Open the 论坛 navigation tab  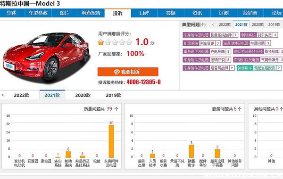tap(276, 13)
